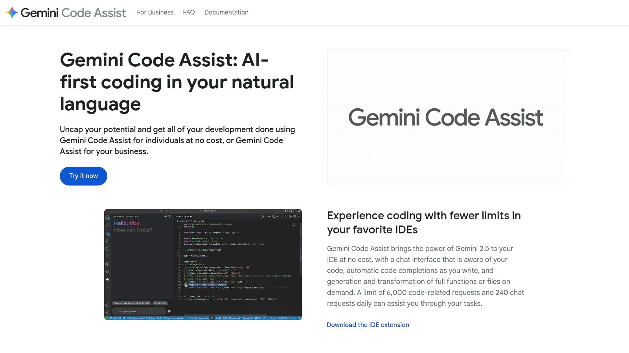Click the Split Editor icon at top right
This screenshot has height=353, width=629.
[x=294, y=217]
